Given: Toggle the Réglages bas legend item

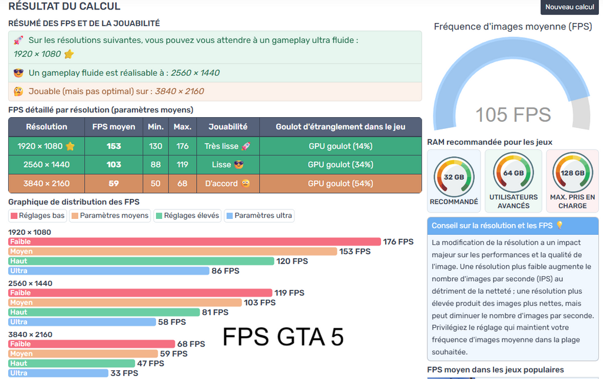Looking at the screenshot, I should (38, 215).
